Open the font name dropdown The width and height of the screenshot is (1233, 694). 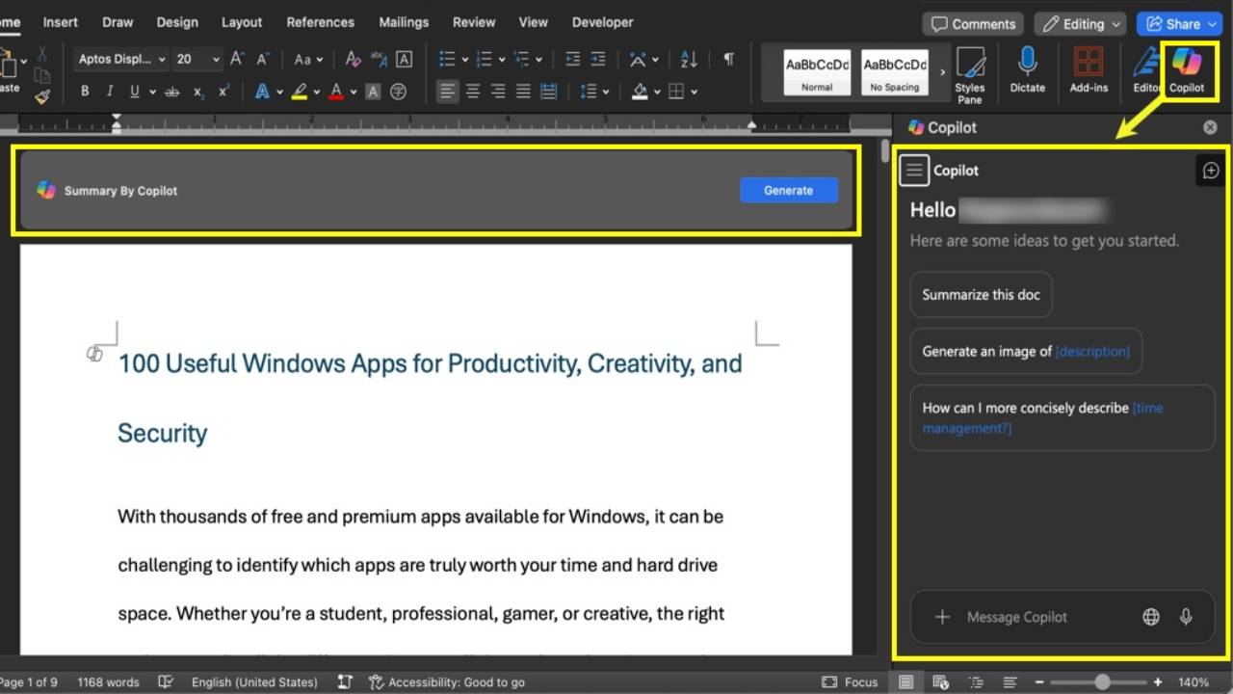click(x=162, y=59)
